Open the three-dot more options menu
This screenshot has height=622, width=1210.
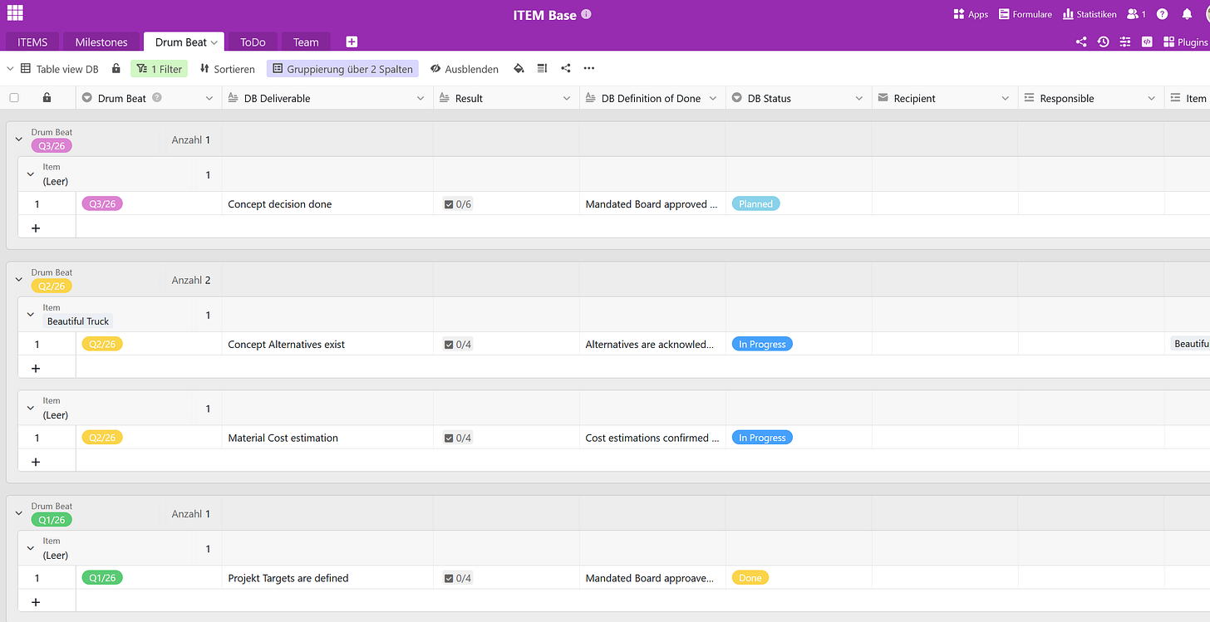coord(589,69)
